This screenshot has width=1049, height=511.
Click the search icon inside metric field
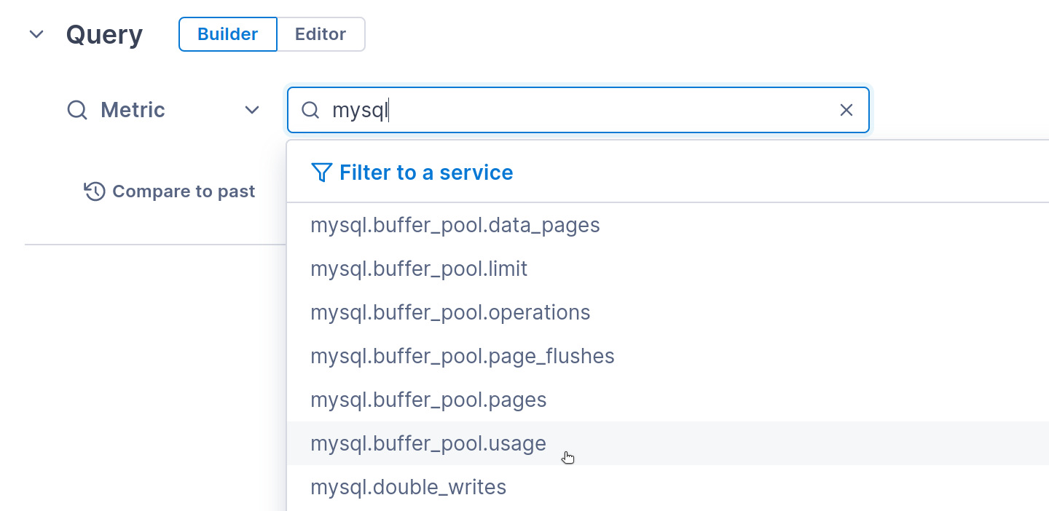[310, 110]
